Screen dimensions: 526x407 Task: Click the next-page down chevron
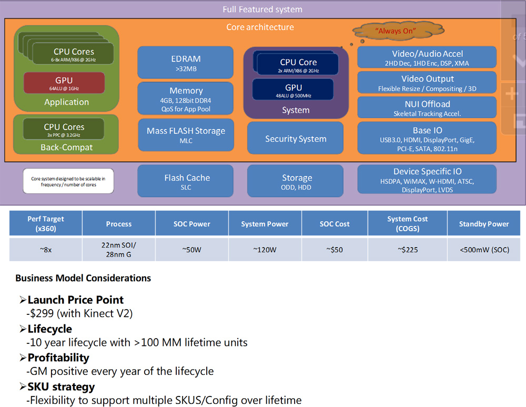[519, 61]
